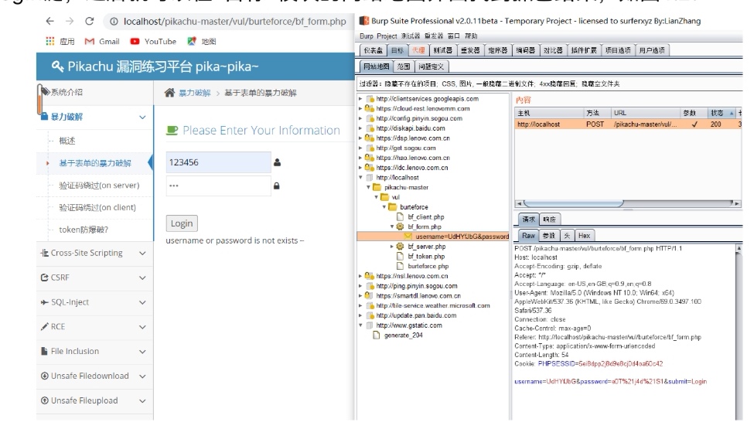Switch to the 编码器 decoder tab
Image resolution: width=754 pixels, height=429 pixels.
coord(526,50)
